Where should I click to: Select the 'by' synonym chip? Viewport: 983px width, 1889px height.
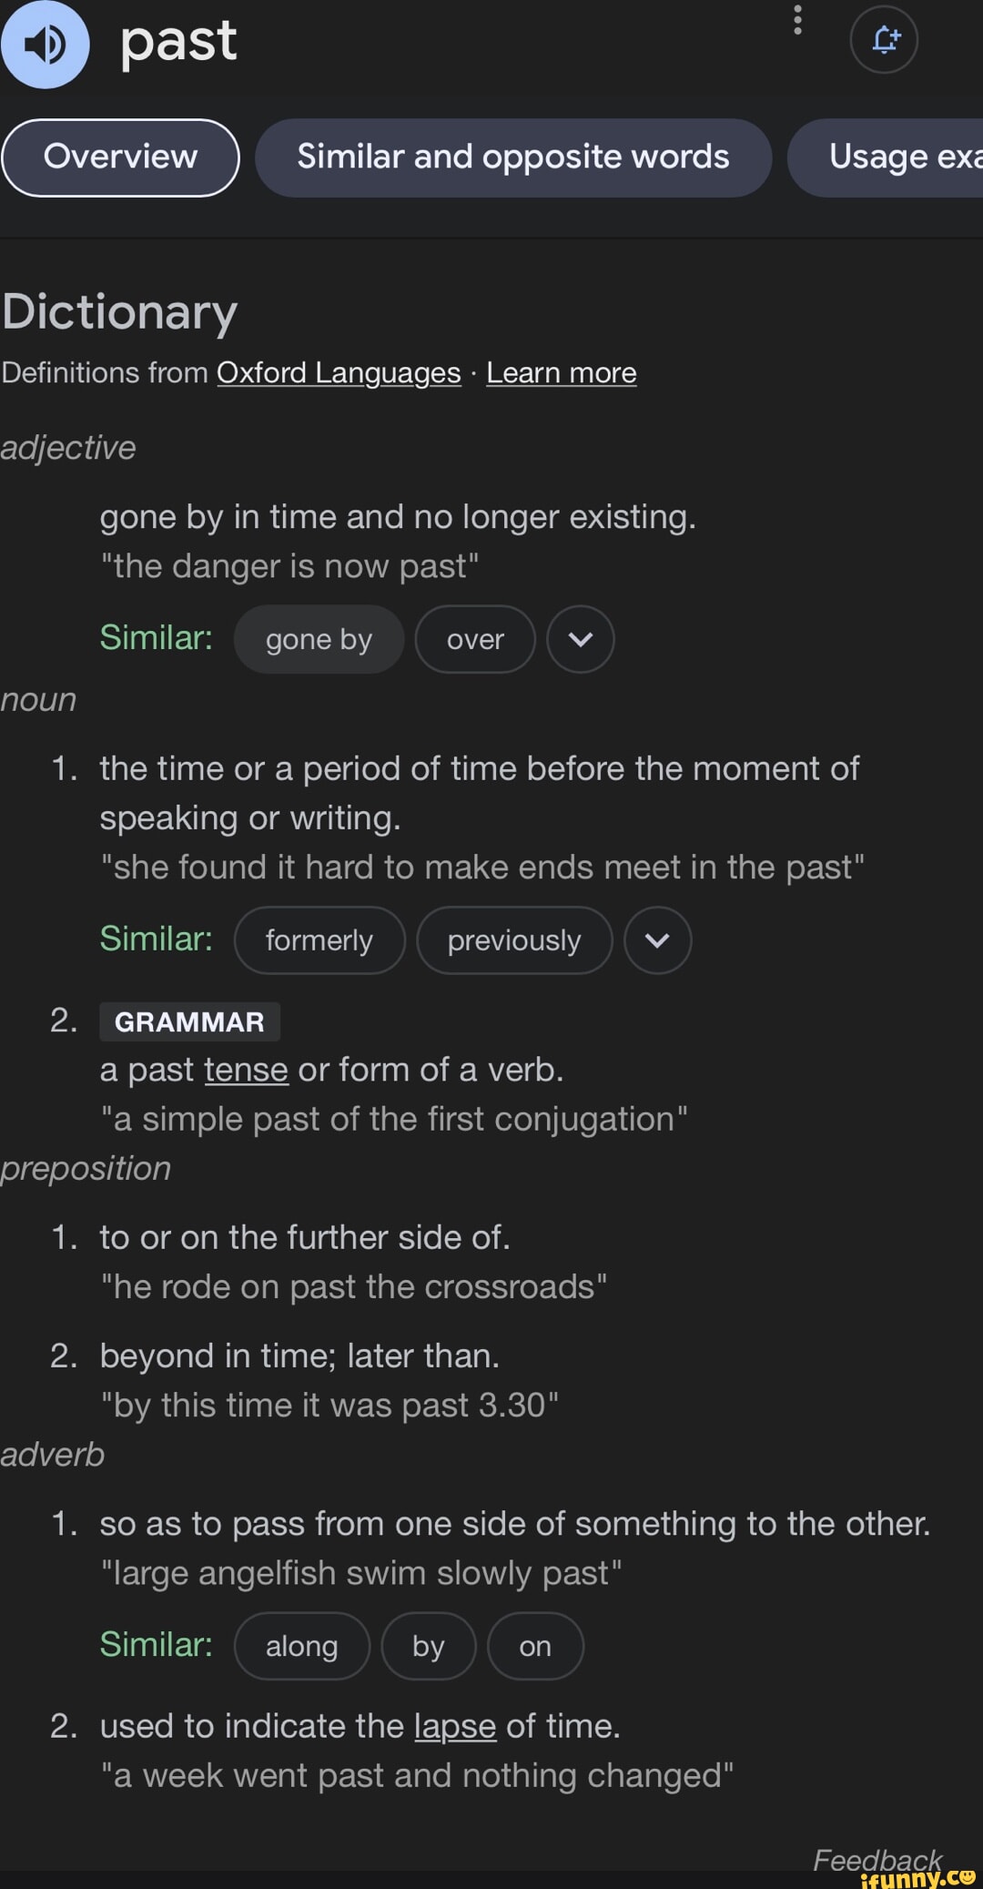[x=429, y=1645]
